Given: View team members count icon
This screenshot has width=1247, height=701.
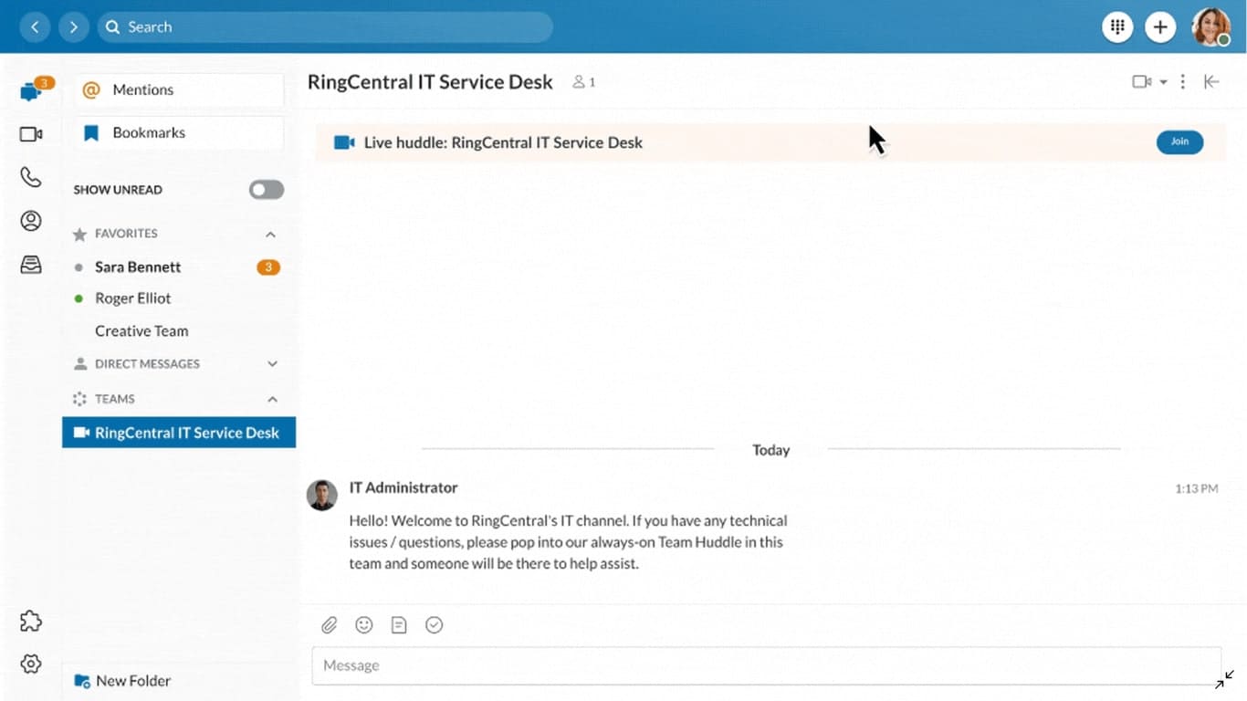Looking at the screenshot, I should click(x=583, y=82).
